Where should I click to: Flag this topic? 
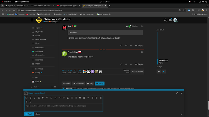coord(90,84)
